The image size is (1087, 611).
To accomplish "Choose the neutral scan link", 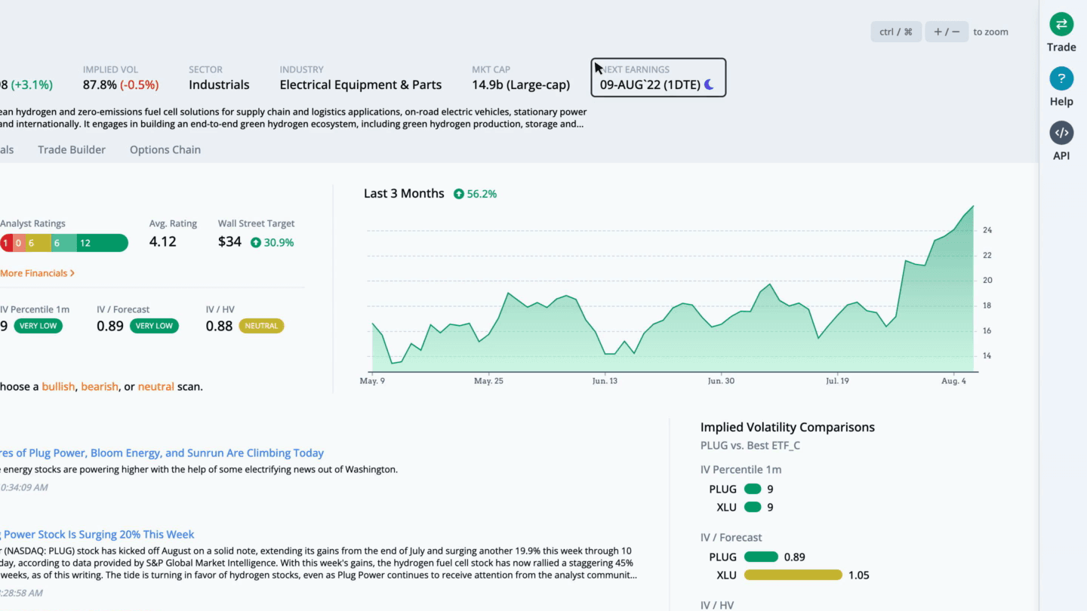I will 156,387.
